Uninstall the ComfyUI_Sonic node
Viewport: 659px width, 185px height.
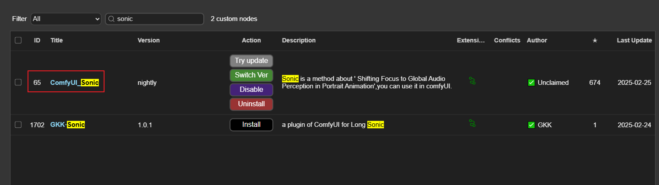tap(251, 104)
